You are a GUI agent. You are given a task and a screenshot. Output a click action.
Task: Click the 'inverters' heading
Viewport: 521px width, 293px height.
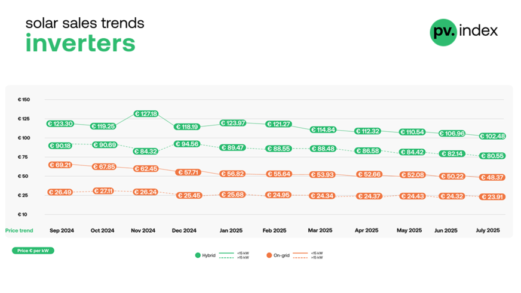(x=80, y=44)
